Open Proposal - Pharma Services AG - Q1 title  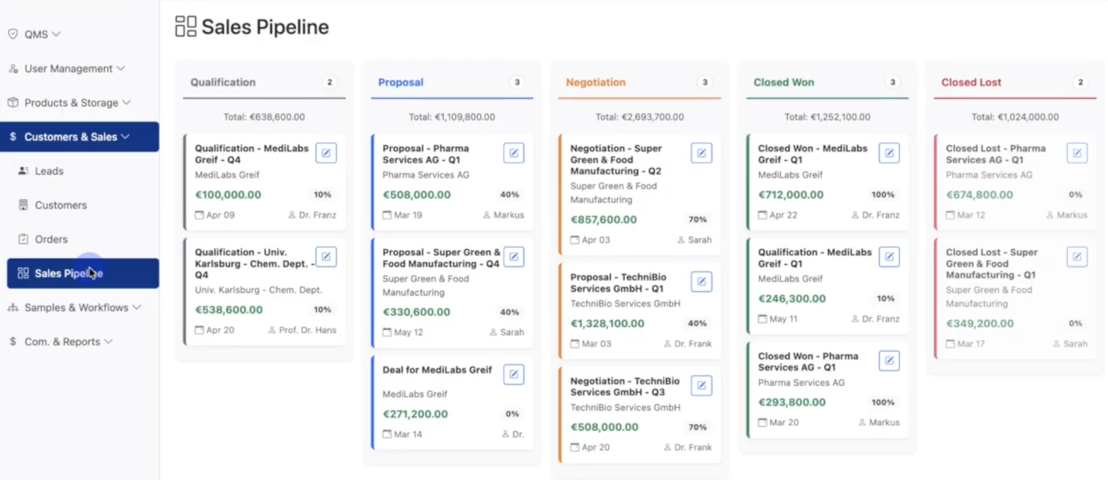[x=426, y=154]
